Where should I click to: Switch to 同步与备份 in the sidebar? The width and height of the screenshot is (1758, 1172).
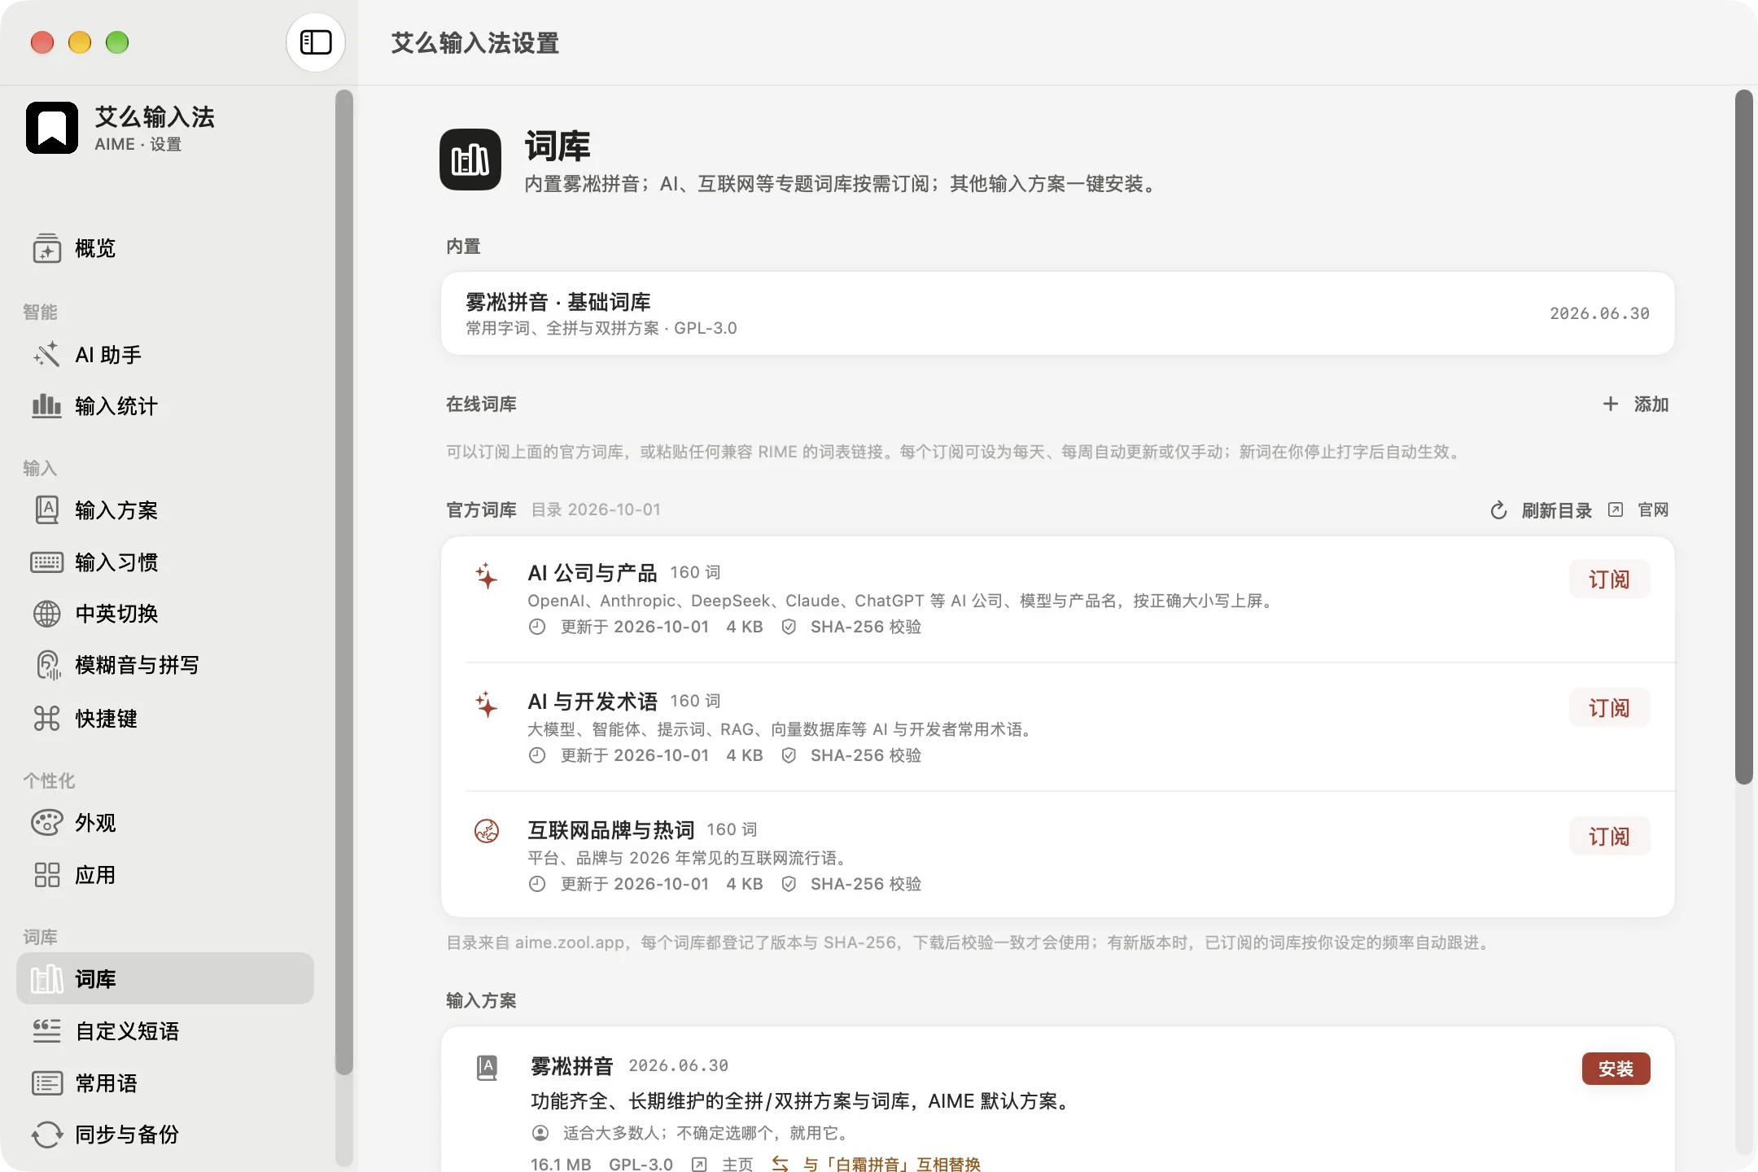coord(165,1135)
